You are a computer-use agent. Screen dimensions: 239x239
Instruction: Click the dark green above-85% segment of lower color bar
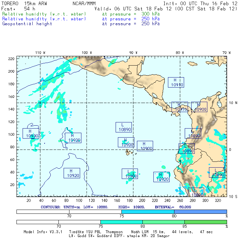coord(206,222)
